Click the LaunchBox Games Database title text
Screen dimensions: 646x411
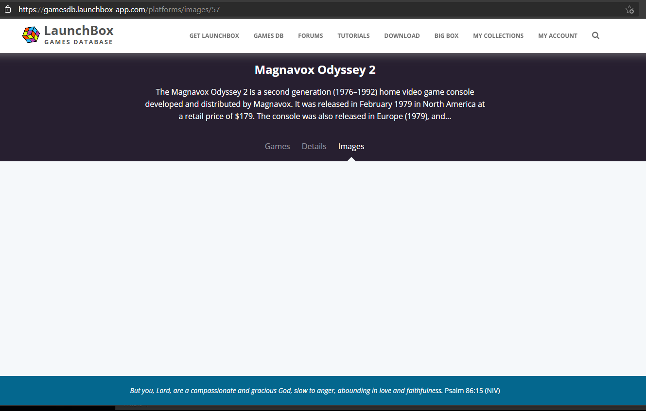[79, 35]
